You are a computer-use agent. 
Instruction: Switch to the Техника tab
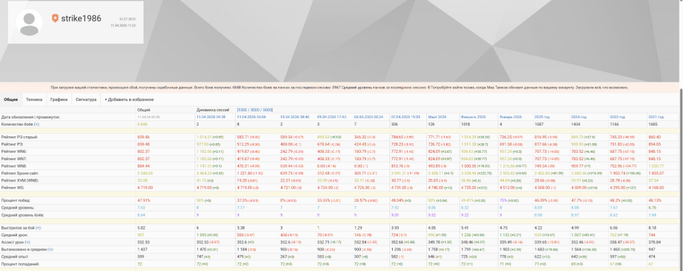tap(34, 100)
